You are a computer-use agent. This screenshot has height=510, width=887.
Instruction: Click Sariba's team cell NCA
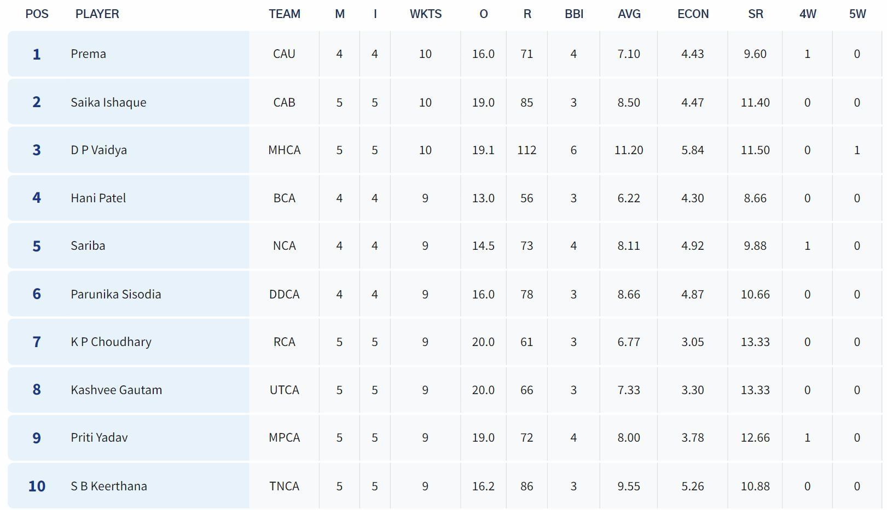[x=284, y=246]
